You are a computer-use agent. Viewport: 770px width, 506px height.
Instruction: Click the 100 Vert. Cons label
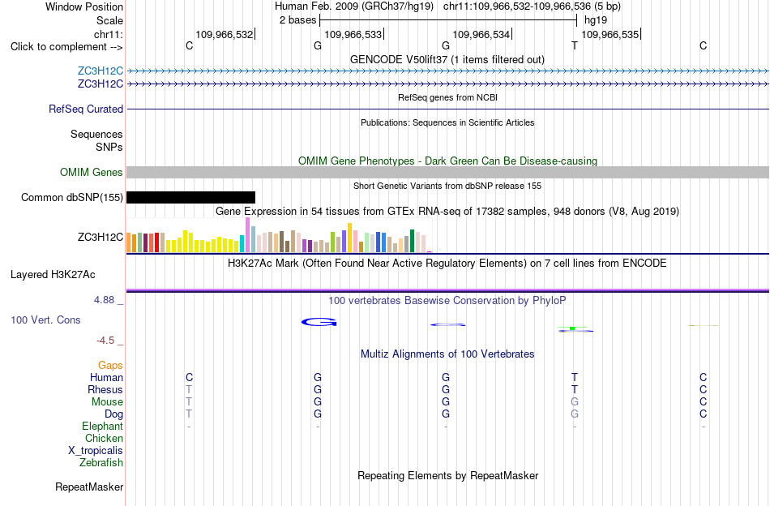coord(45,319)
